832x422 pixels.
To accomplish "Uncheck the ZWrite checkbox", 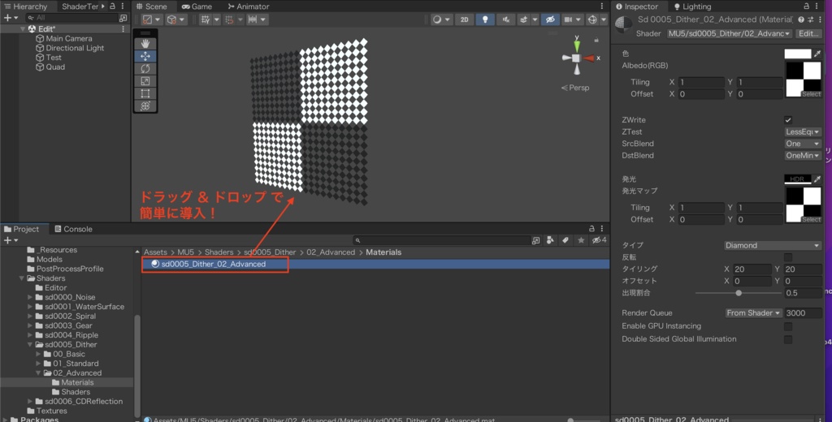I will [x=788, y=120].
